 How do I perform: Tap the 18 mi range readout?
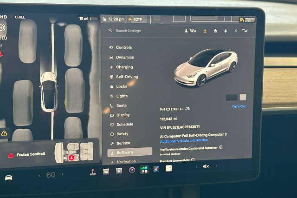[x=84, y=19]
